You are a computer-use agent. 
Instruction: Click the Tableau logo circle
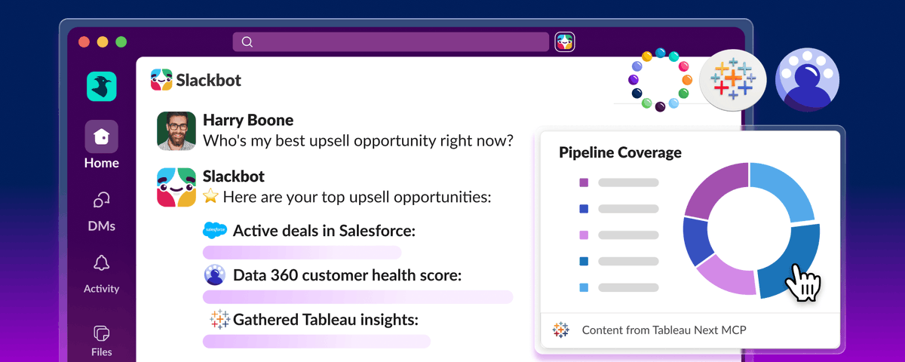pos(732,78)
